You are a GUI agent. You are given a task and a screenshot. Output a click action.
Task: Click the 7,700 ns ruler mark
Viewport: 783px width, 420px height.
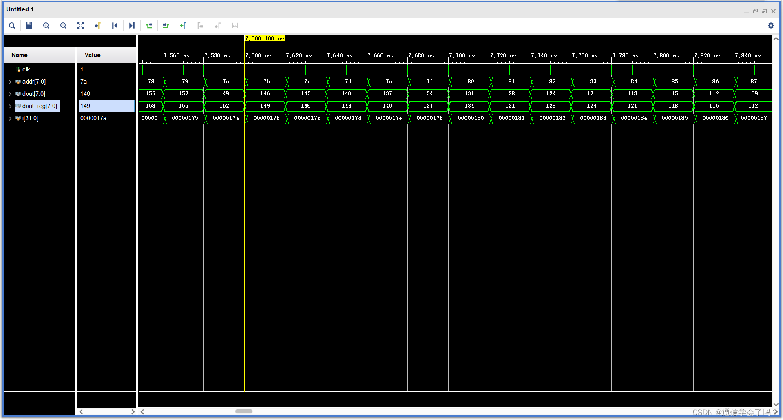[462, 55]
